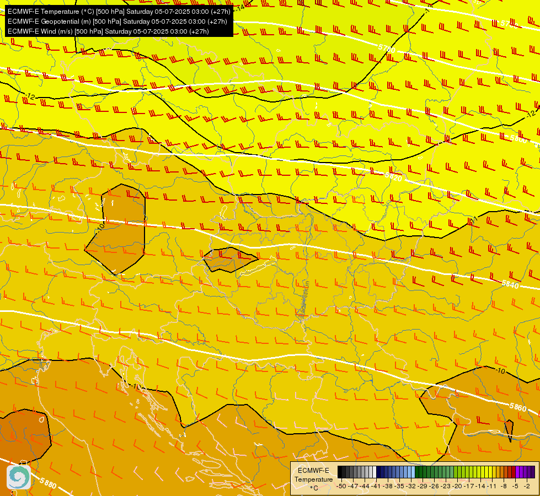Click the -44 tick value in the legend
This screenshot has width=540, height=496.
coord(365,486)
